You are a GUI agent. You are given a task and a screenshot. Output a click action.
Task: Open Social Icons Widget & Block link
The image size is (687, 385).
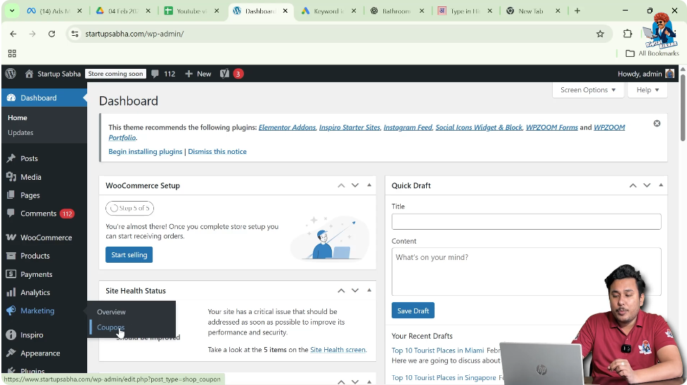[x=479, y=127]
